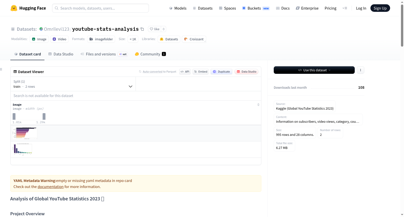Open Docs in the header

[283, 8]
